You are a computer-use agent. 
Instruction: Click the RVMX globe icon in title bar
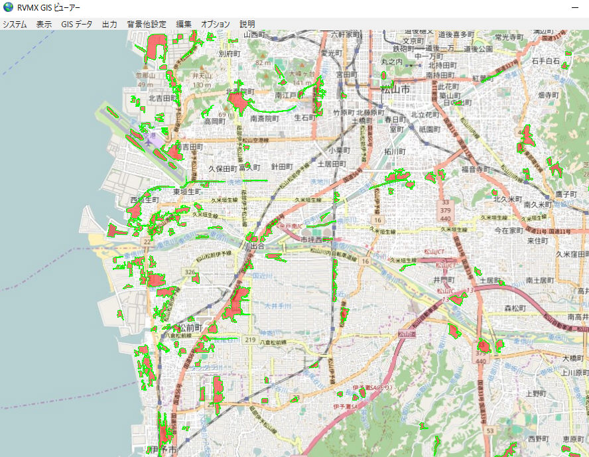[x=8, y=7]
